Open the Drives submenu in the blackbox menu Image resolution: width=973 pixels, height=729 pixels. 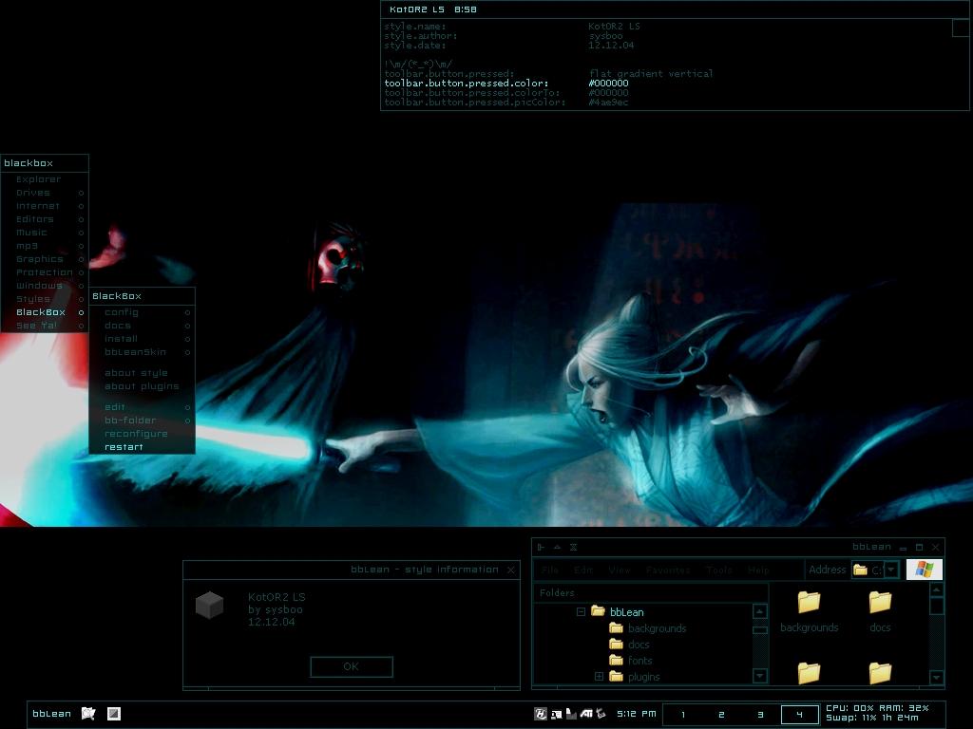pos(45,193)
